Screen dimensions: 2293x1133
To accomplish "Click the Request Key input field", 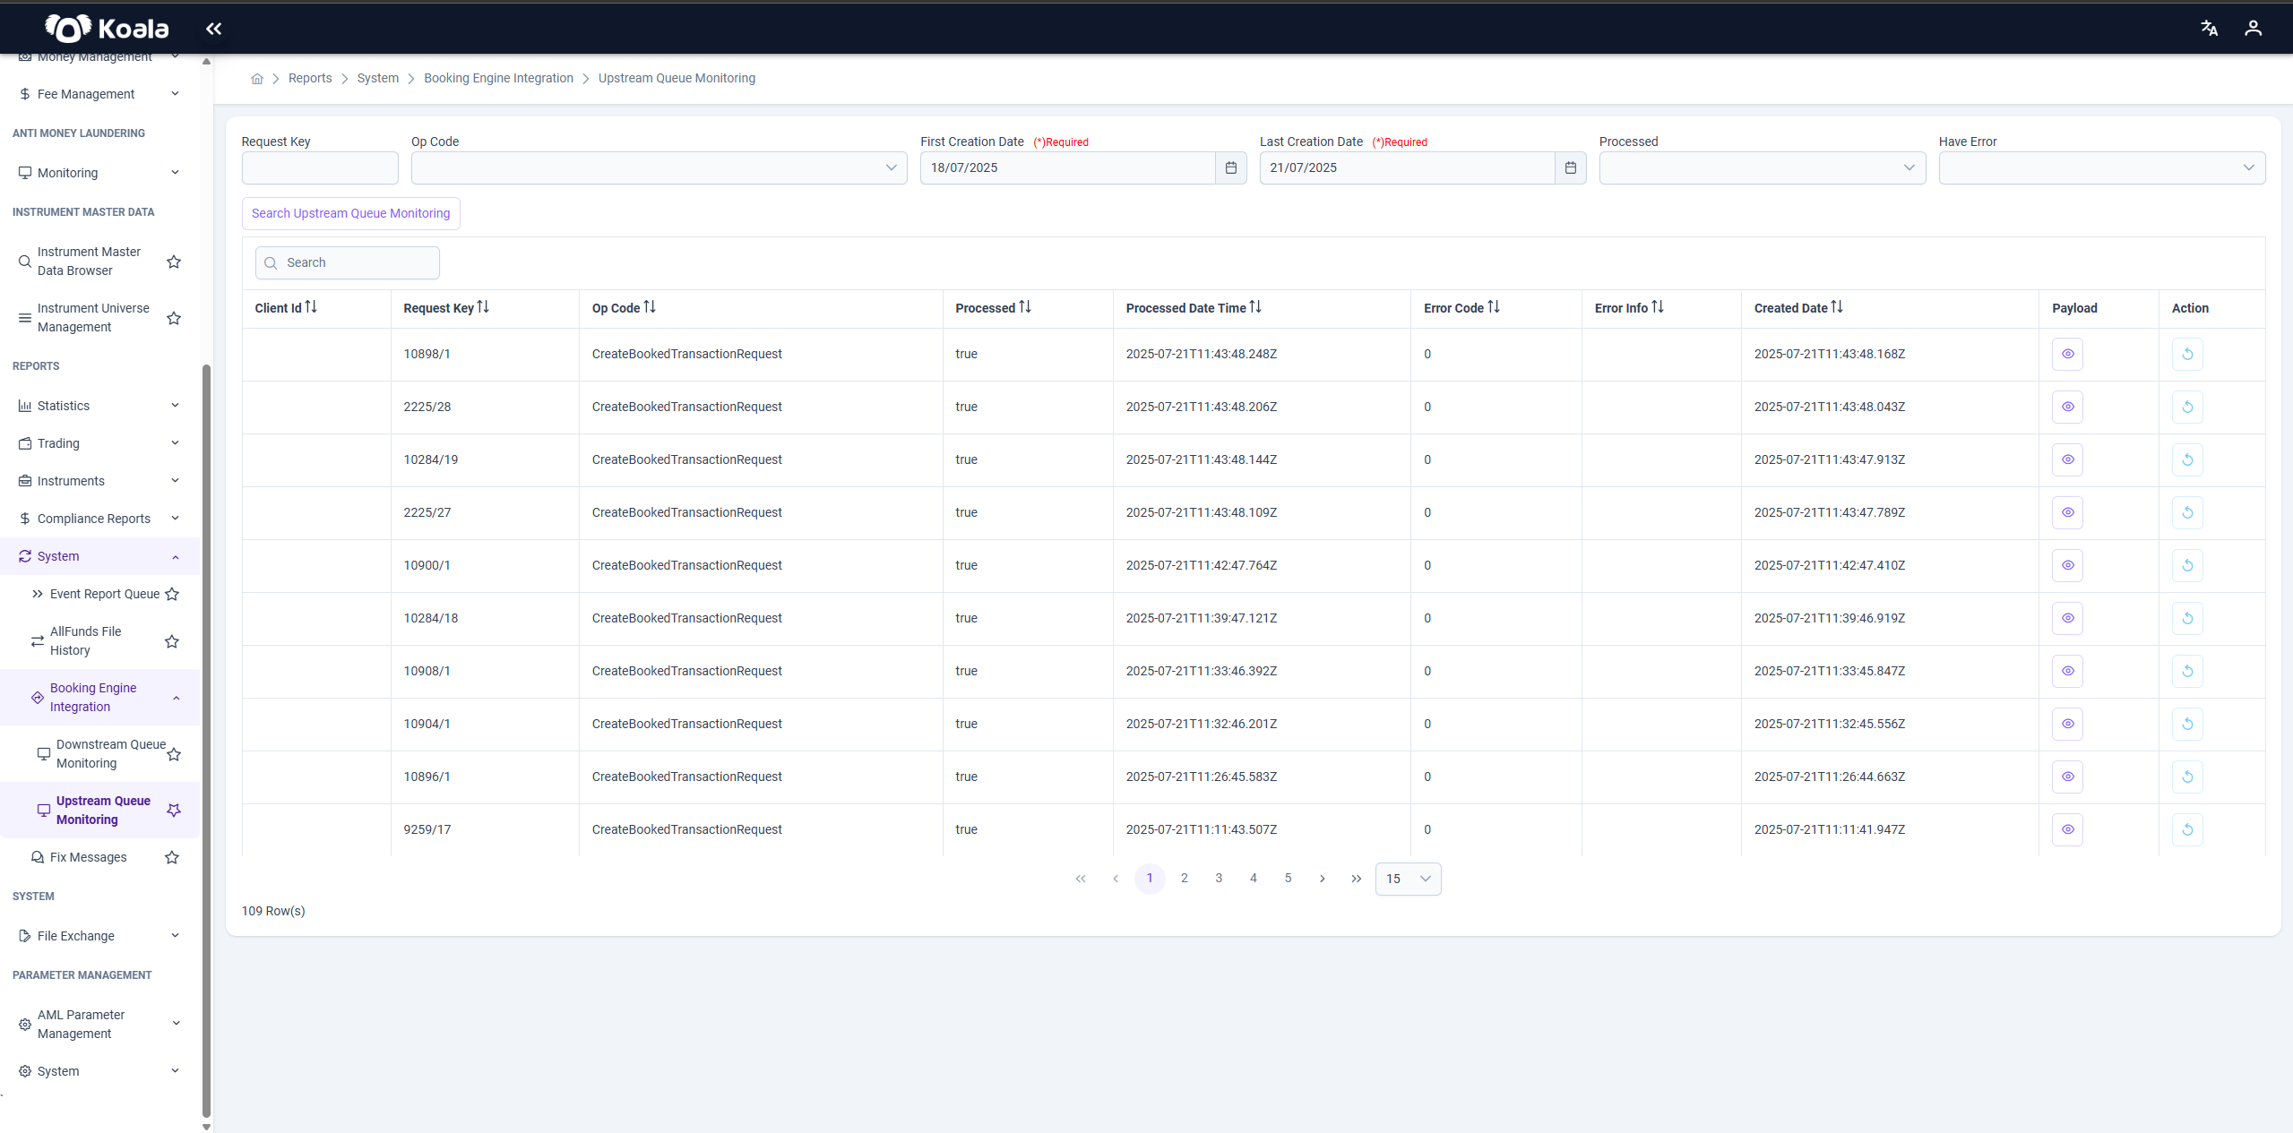I will [x=320, y=168].
